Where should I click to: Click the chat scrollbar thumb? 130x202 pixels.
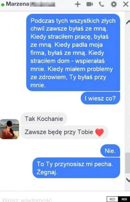128,163
